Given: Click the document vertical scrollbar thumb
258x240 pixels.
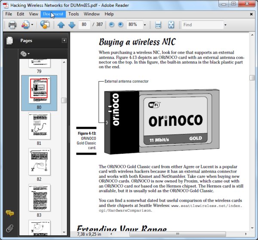Looking at the screenshot, I should pyautogui.click(x=252, y=78).
